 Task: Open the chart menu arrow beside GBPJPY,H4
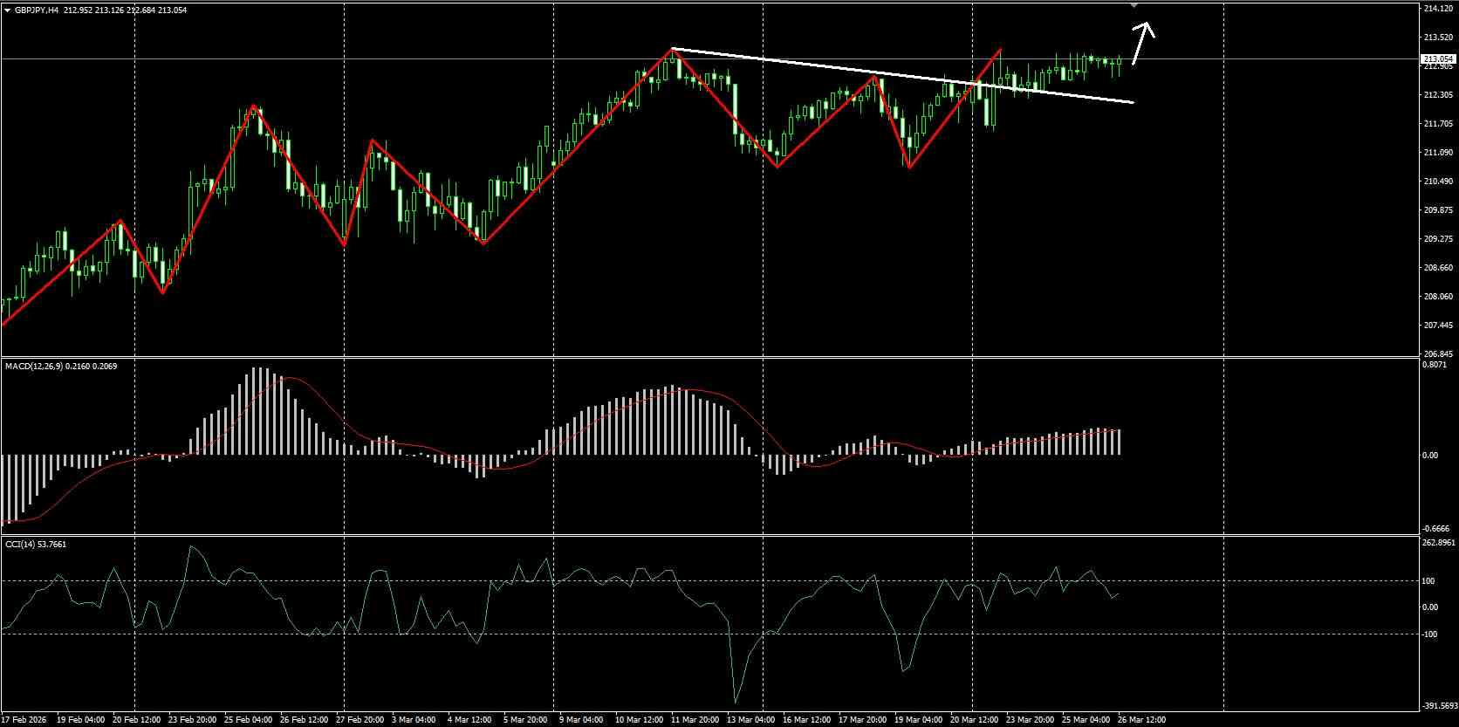[x=7, y=10]
